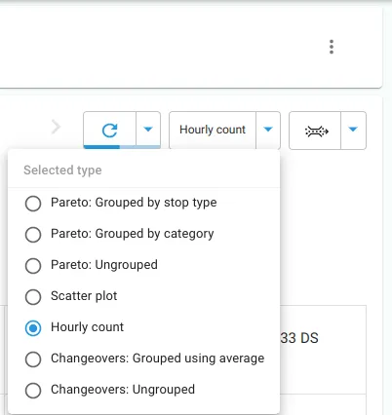Click the 33 DS table cell
Screen dimensions: 392x415
[x=299, y=338]
